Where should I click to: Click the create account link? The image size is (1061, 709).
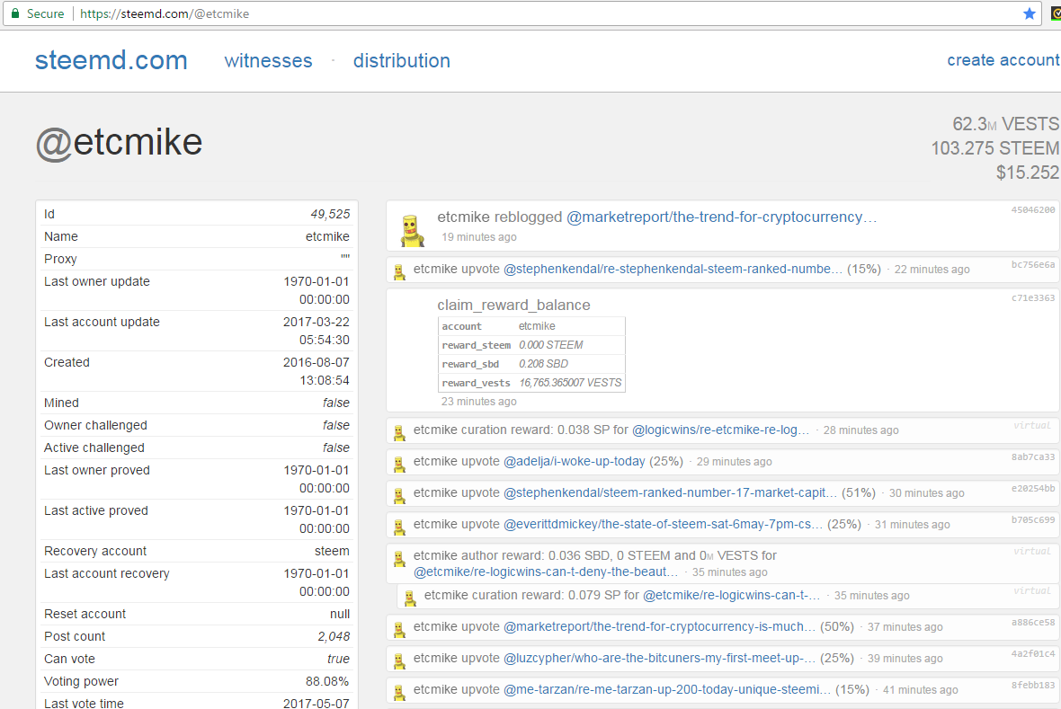tap(1003, 60)
